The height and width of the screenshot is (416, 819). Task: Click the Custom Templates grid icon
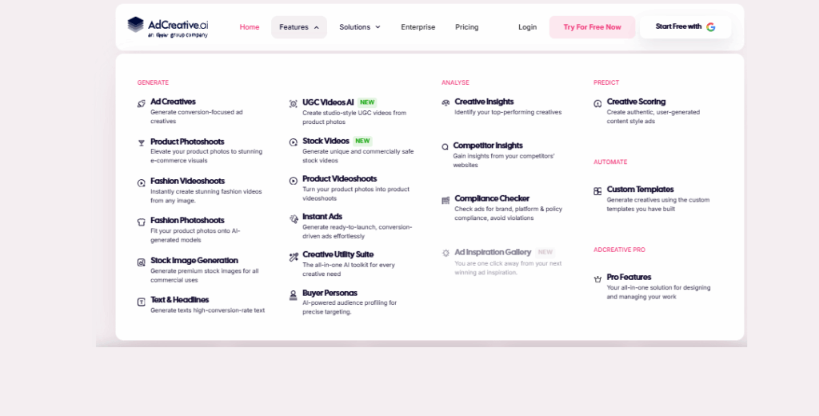point(597,191)
